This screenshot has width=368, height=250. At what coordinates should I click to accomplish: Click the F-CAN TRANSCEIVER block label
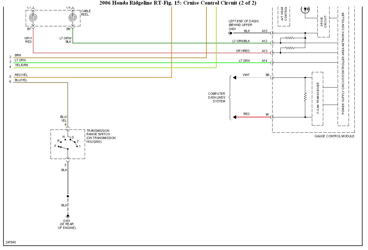[318, 98]
